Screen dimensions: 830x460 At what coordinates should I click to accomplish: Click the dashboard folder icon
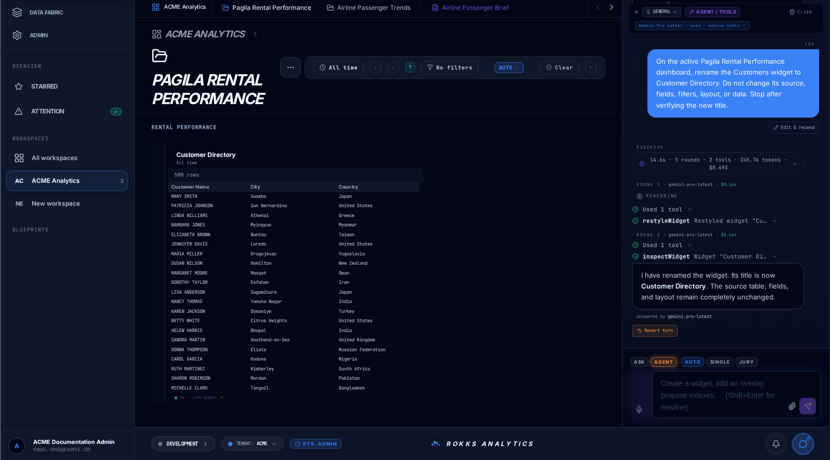[x=159, y=55]
